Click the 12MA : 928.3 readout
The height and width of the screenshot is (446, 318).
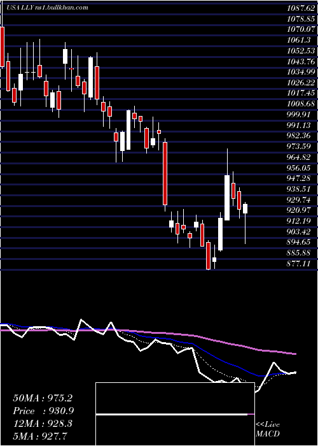click(43, 424)
